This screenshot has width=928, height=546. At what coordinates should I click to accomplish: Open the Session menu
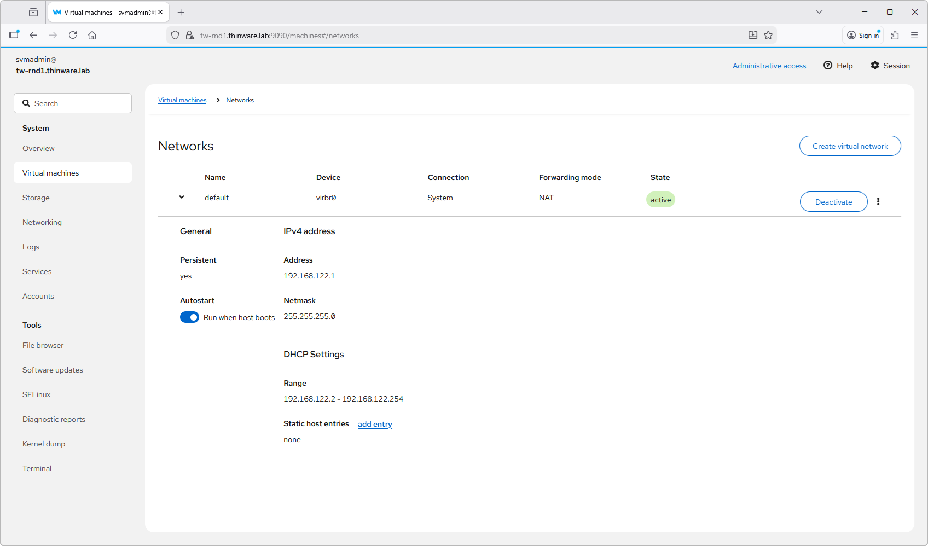tap(890, 66)
